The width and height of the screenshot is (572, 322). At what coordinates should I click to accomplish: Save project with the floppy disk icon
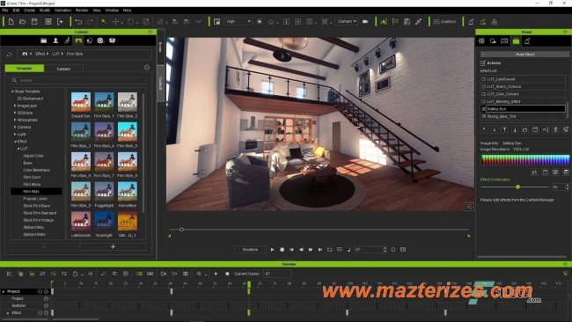click(x=34, y=22)
